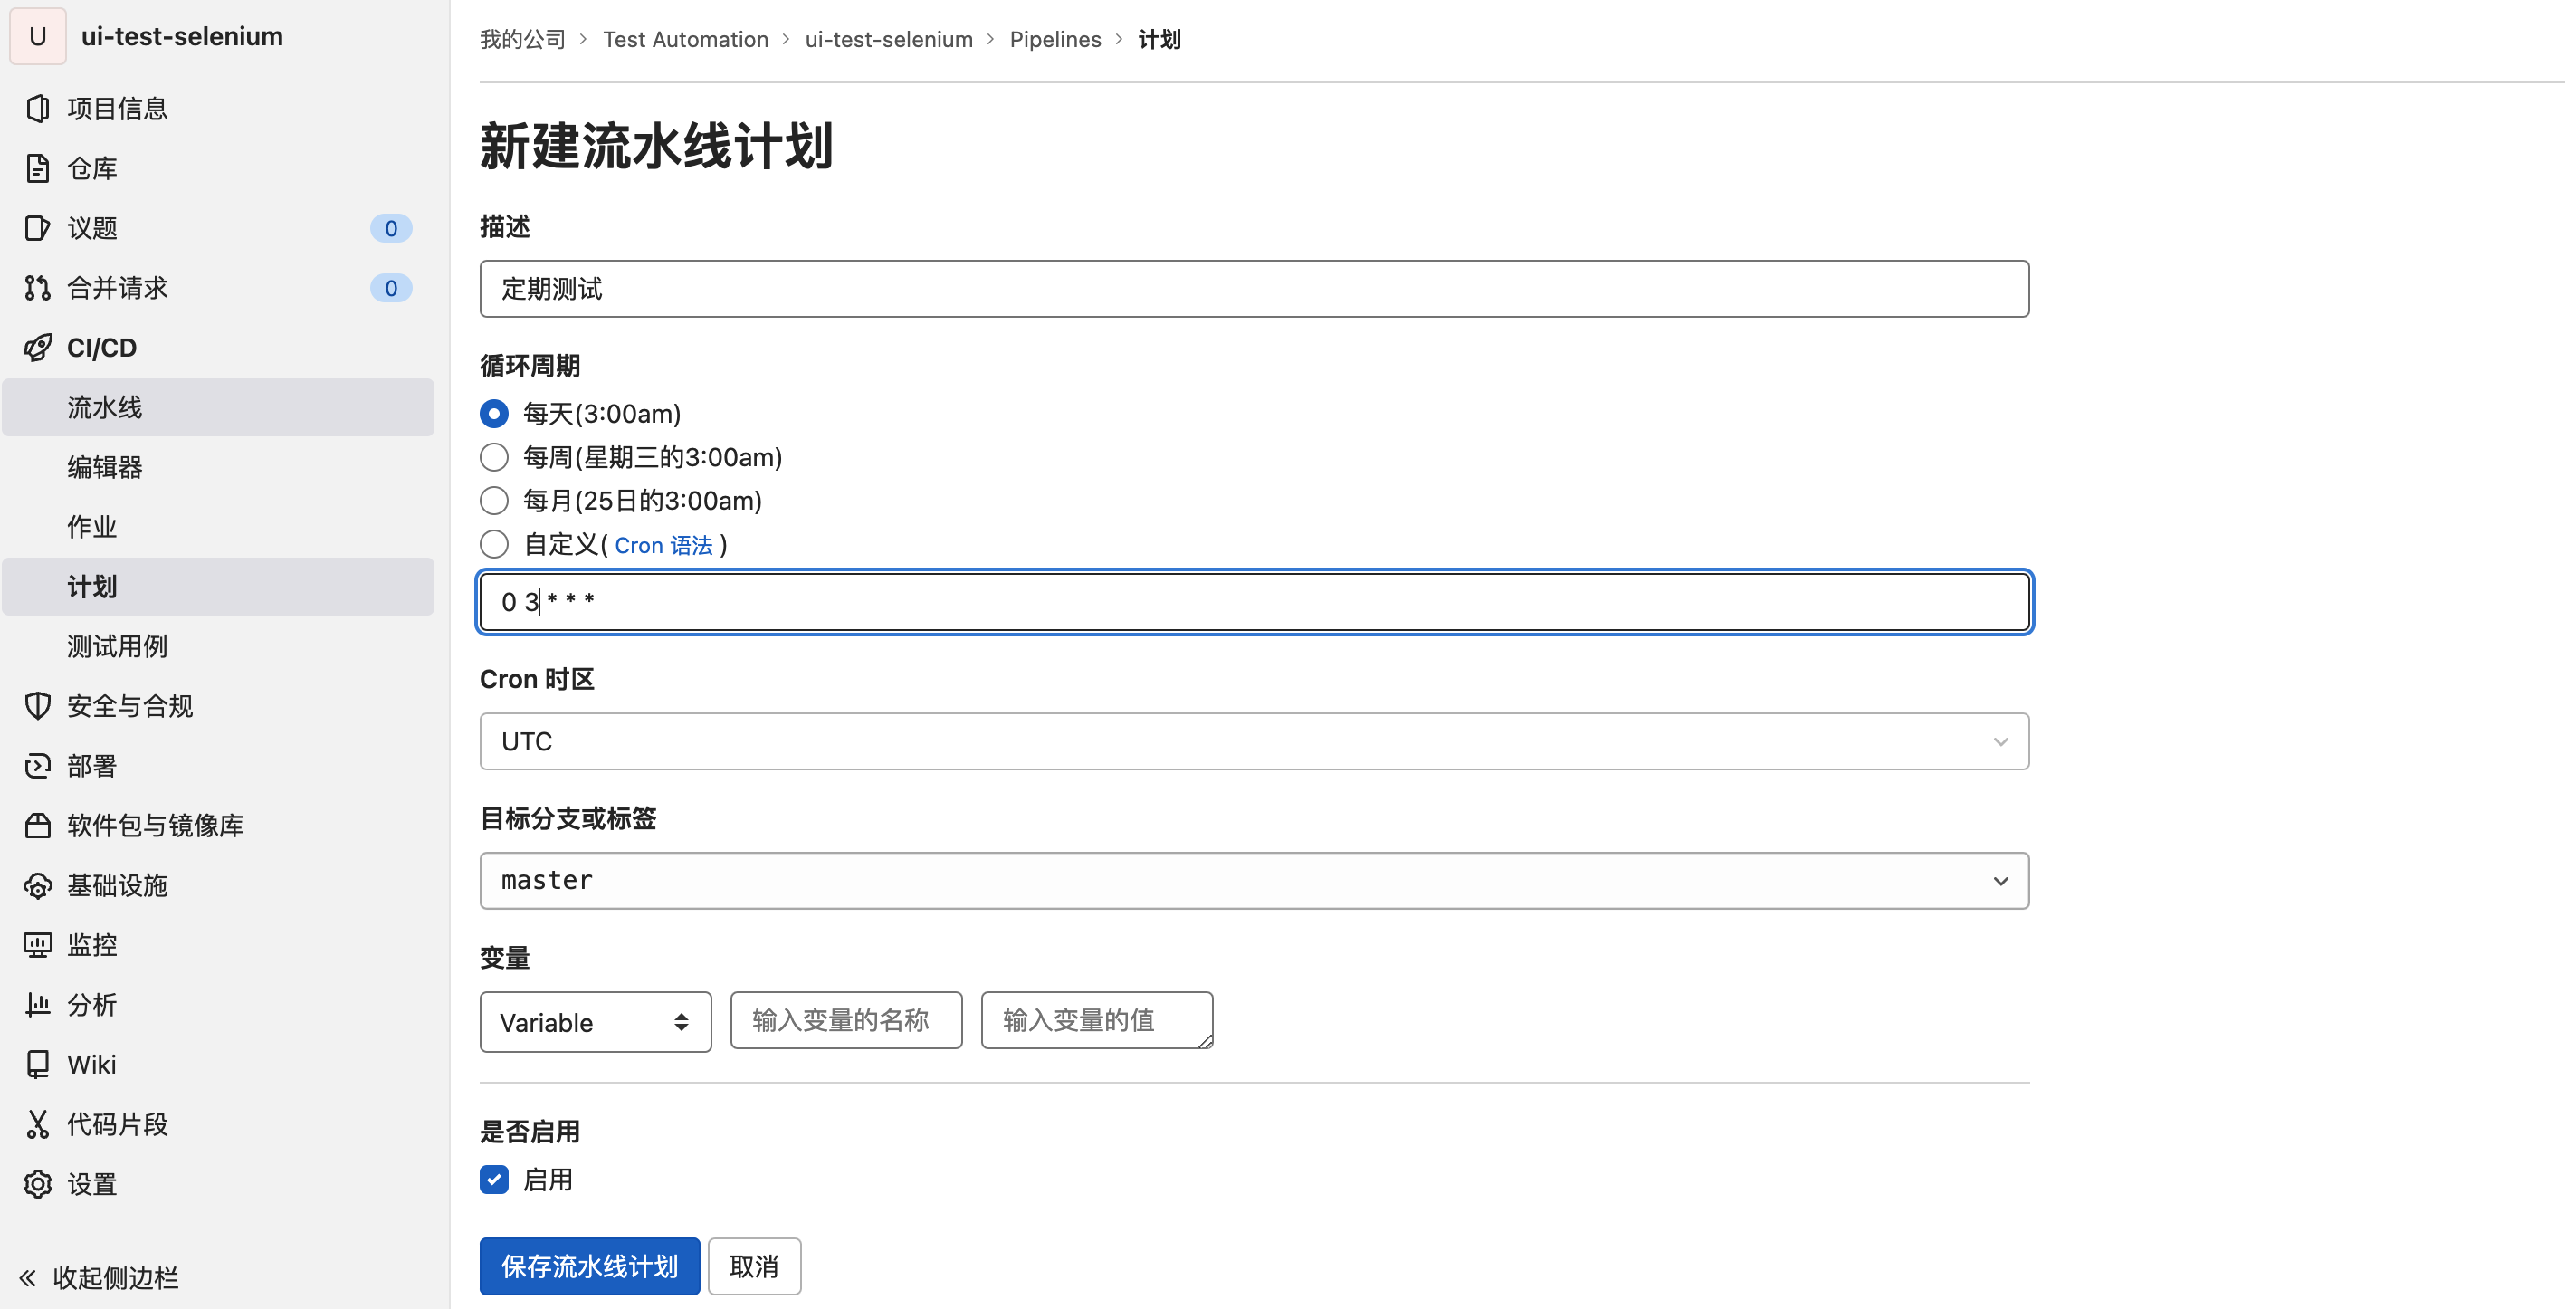Viewport: 2576px width, 1309px height.
Task: Click the variable name input field
Action: click(x=846, y=1020)
